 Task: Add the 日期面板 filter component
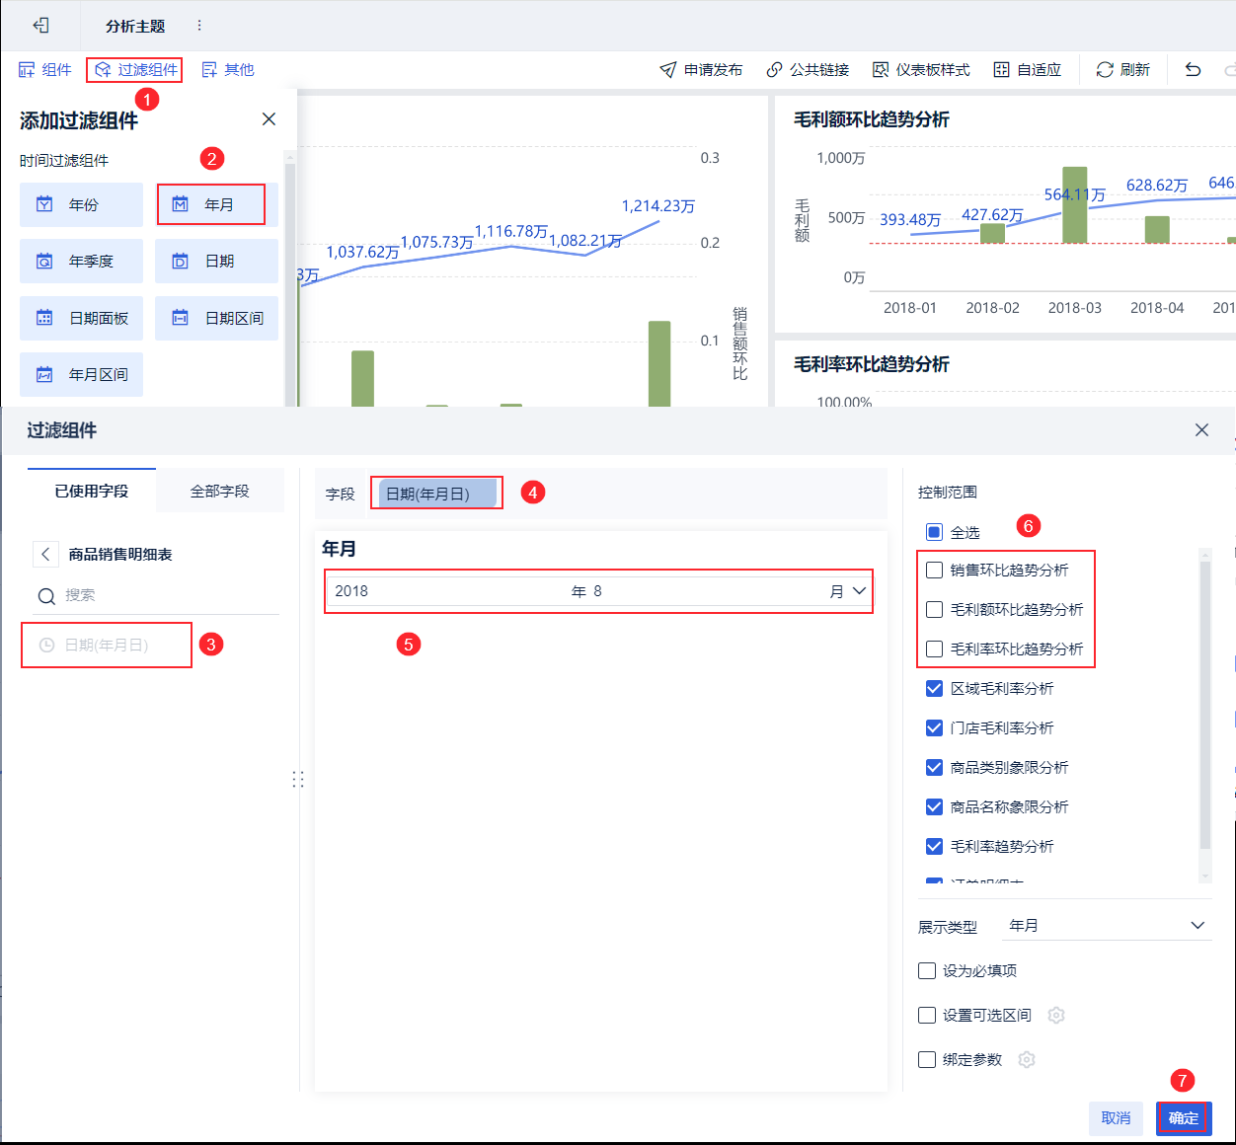coord(81,318)
